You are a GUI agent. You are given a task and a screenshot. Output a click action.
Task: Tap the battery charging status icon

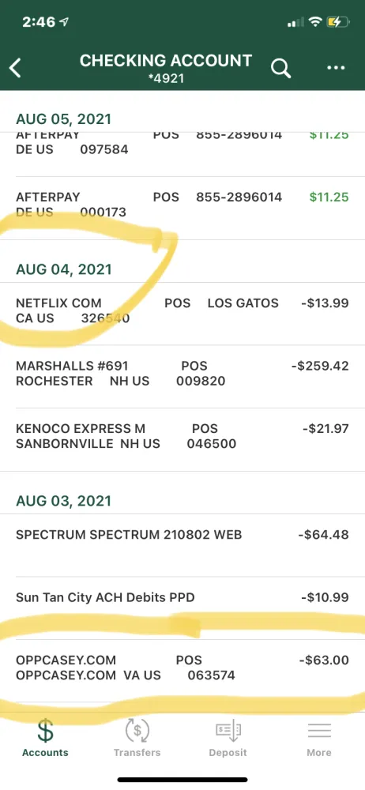(x=338, y=21)
